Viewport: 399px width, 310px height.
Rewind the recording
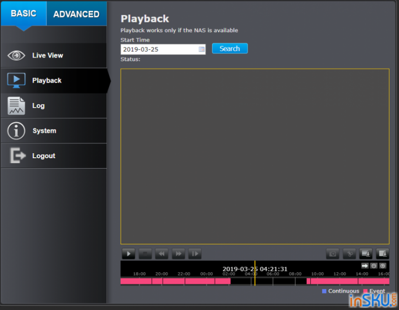coord(162,254)
